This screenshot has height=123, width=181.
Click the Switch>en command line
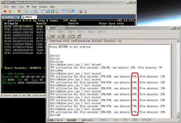[x=56, y=62]
